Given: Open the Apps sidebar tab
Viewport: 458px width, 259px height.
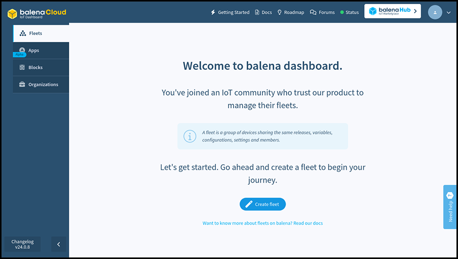Looking at the screenshot, I should [x=41, y=51].
